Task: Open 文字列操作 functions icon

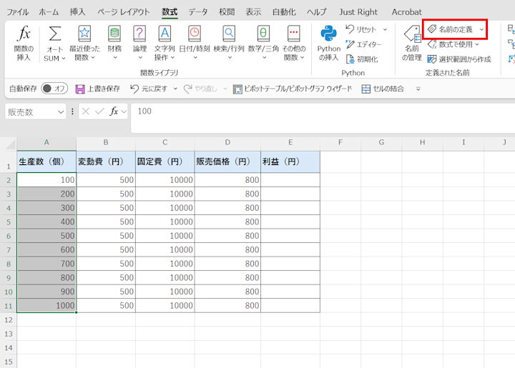Action: [x=165, y=34]
